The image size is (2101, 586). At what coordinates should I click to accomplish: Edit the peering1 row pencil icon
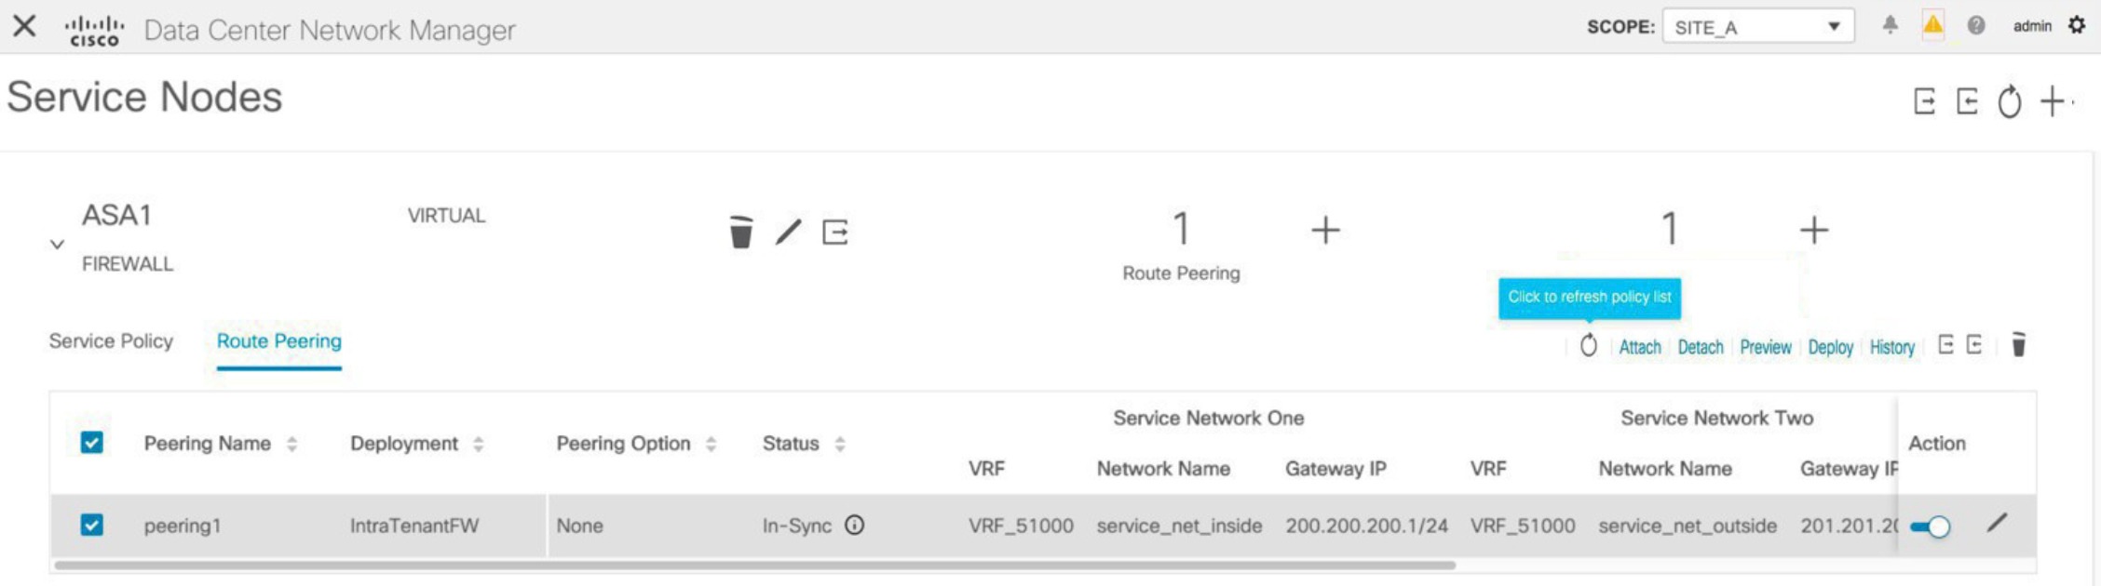pos(1997,523)
